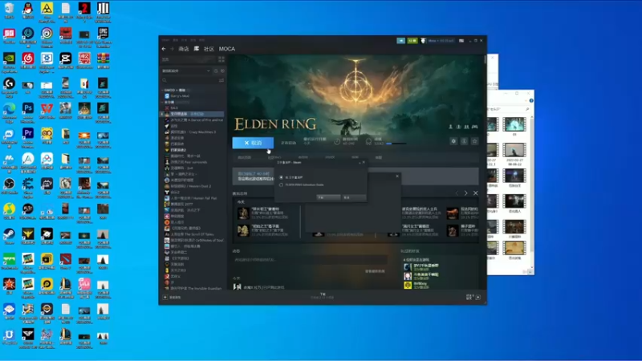Open the 库 library menu
642x361 pixels.
197,49
